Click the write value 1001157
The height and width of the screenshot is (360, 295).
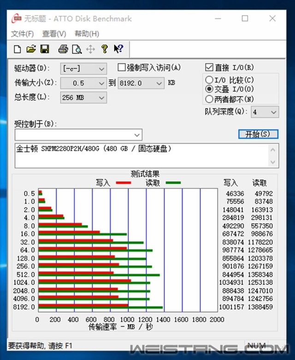tap(231, 307)
